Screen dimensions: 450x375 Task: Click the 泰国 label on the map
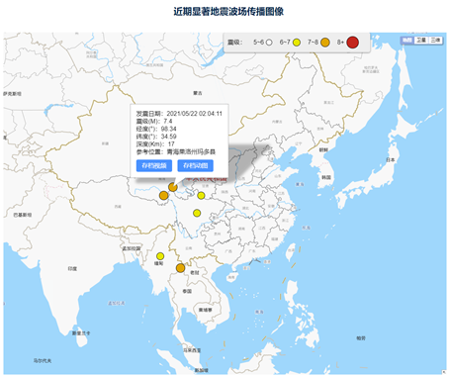(187, 291)
